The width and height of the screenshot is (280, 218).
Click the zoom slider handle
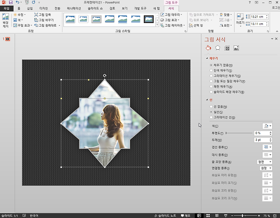coord(243,216)
